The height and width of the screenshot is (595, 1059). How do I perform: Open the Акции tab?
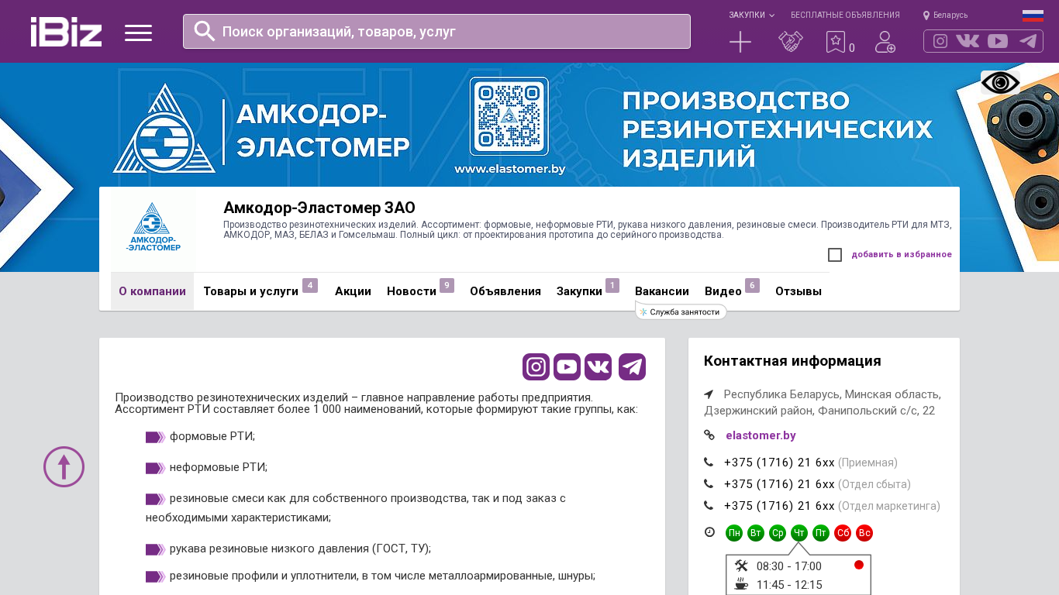click(x=353, y=291)
